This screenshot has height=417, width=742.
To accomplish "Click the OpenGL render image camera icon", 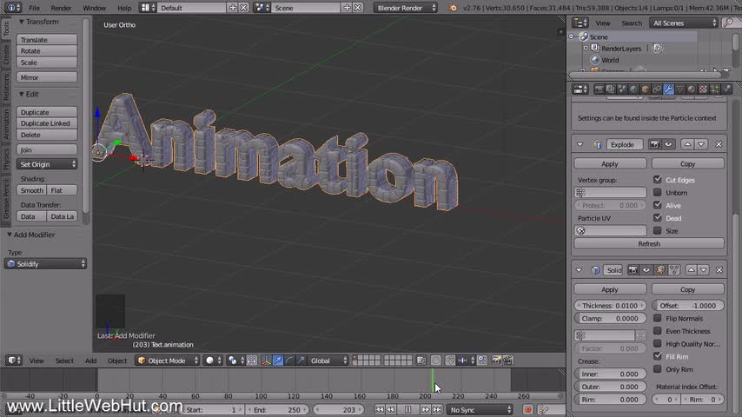I will coord(496,361).
